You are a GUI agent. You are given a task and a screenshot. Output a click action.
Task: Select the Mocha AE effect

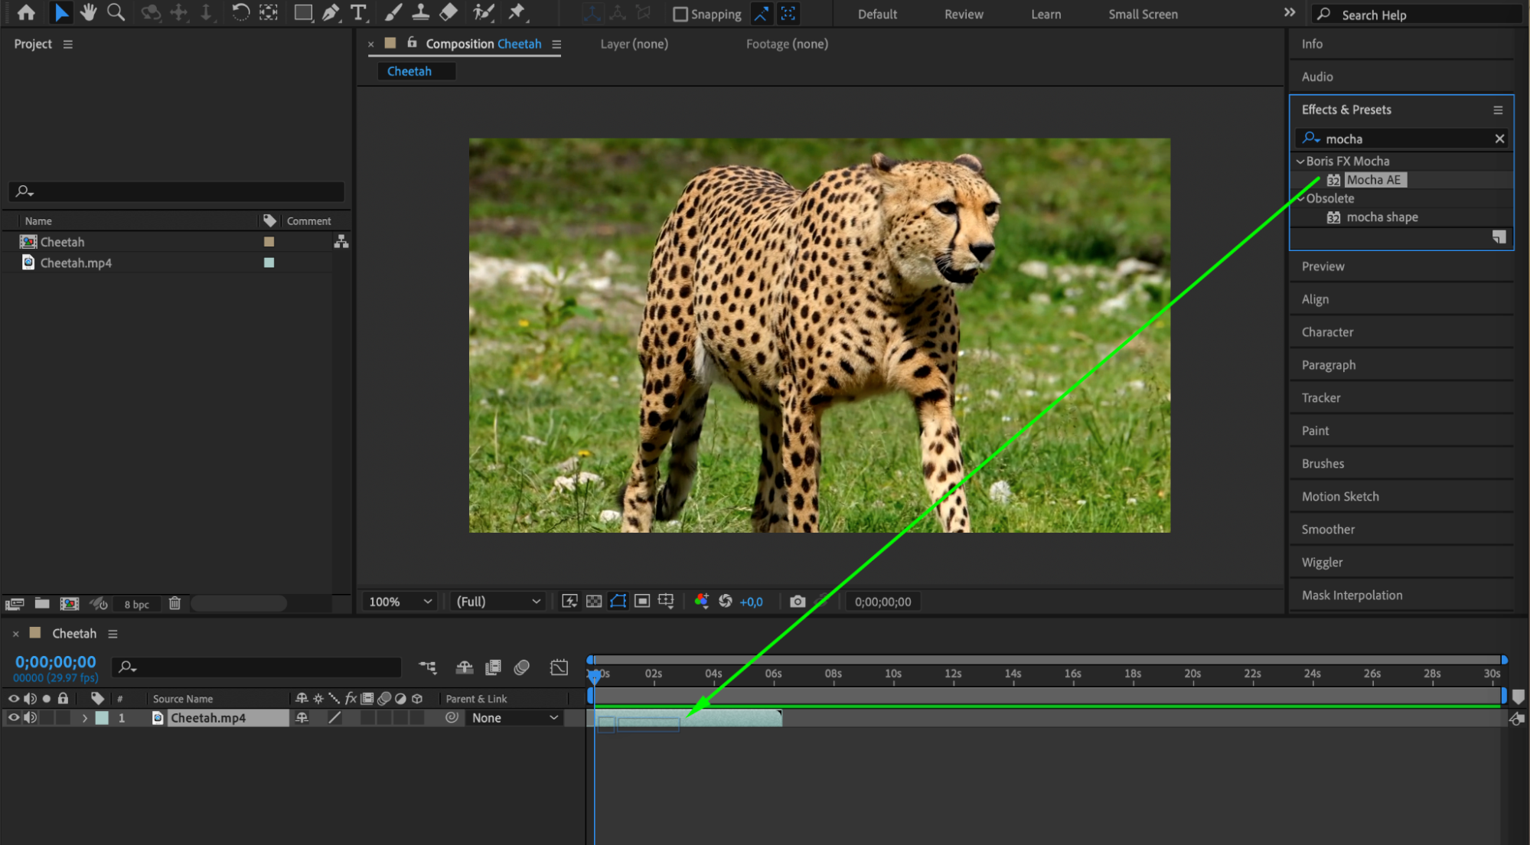[x=1373, y=180]
